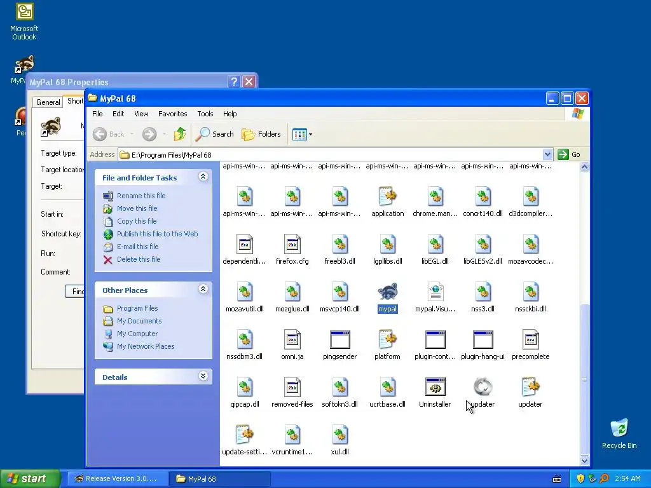Viewport: 651px width, 488px height.
Task: Open the File menu
Action: (97, 114)
